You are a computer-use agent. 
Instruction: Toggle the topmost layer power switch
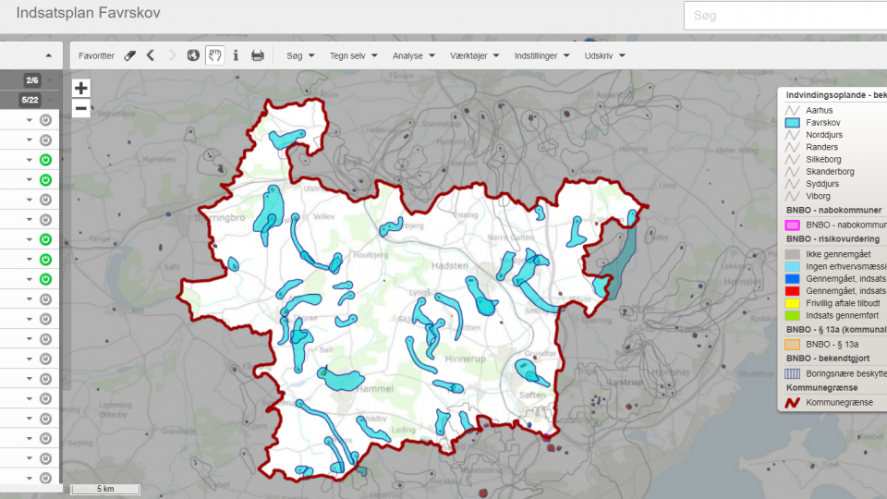[45, 120]
